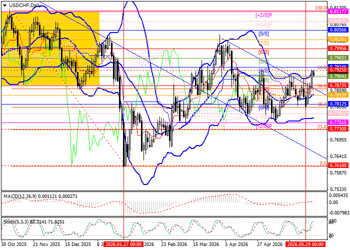The image size is (350, 250).
Task: Click the pink 0.80872 price label
Action: (x=339, y=21)
